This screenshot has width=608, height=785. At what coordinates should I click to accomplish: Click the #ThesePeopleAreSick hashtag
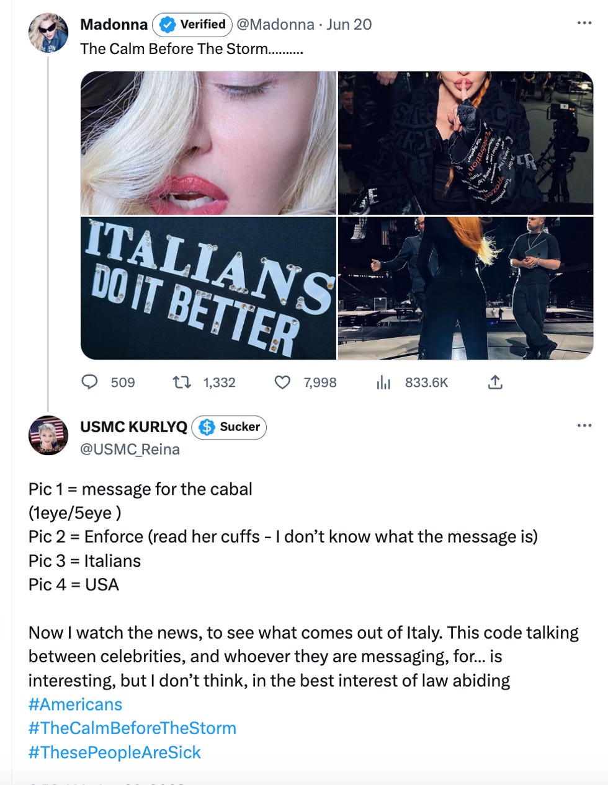[114, 752]
